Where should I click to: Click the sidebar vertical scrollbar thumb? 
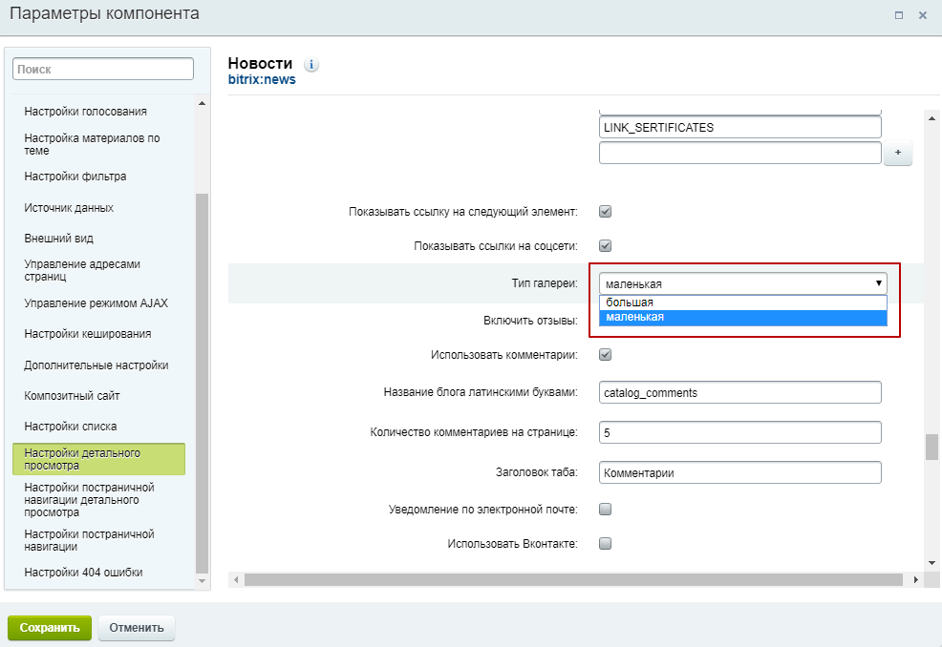[202, 384]
